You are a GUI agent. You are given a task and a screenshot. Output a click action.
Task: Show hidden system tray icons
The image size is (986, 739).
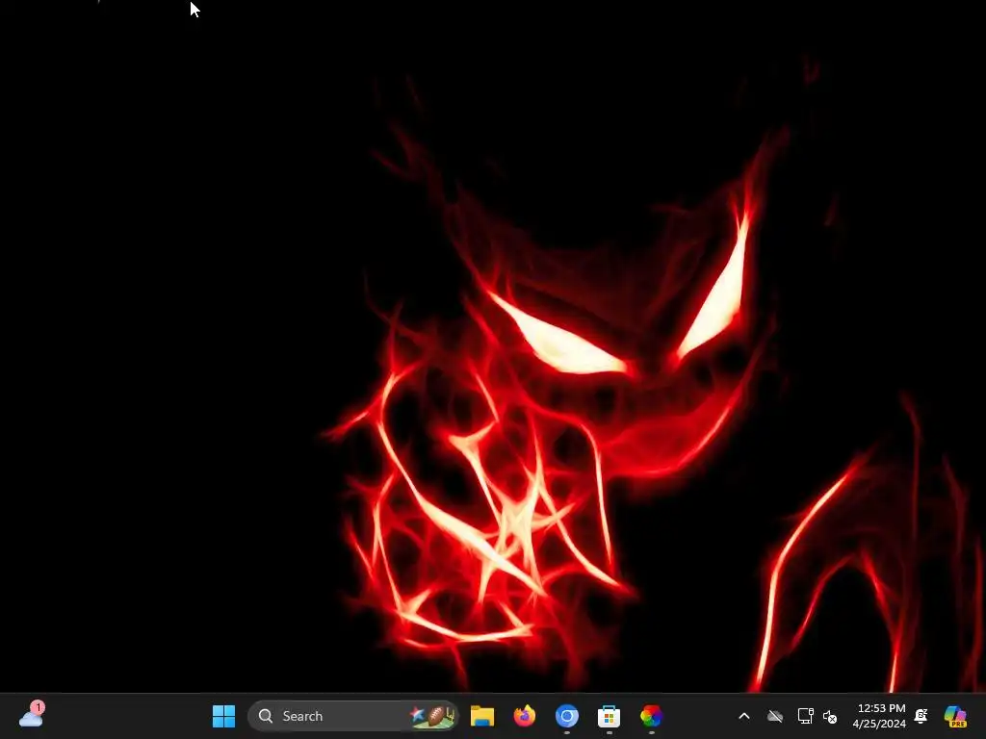tap(744, 716)
